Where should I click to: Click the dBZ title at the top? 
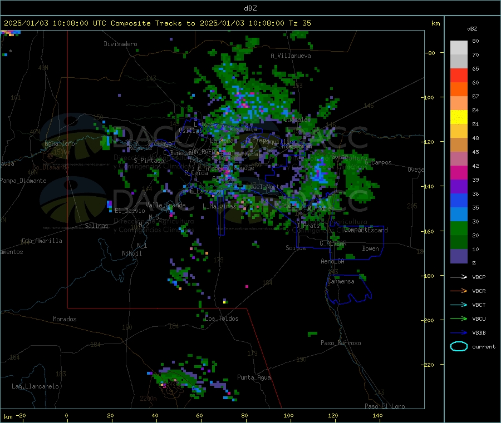250,8
